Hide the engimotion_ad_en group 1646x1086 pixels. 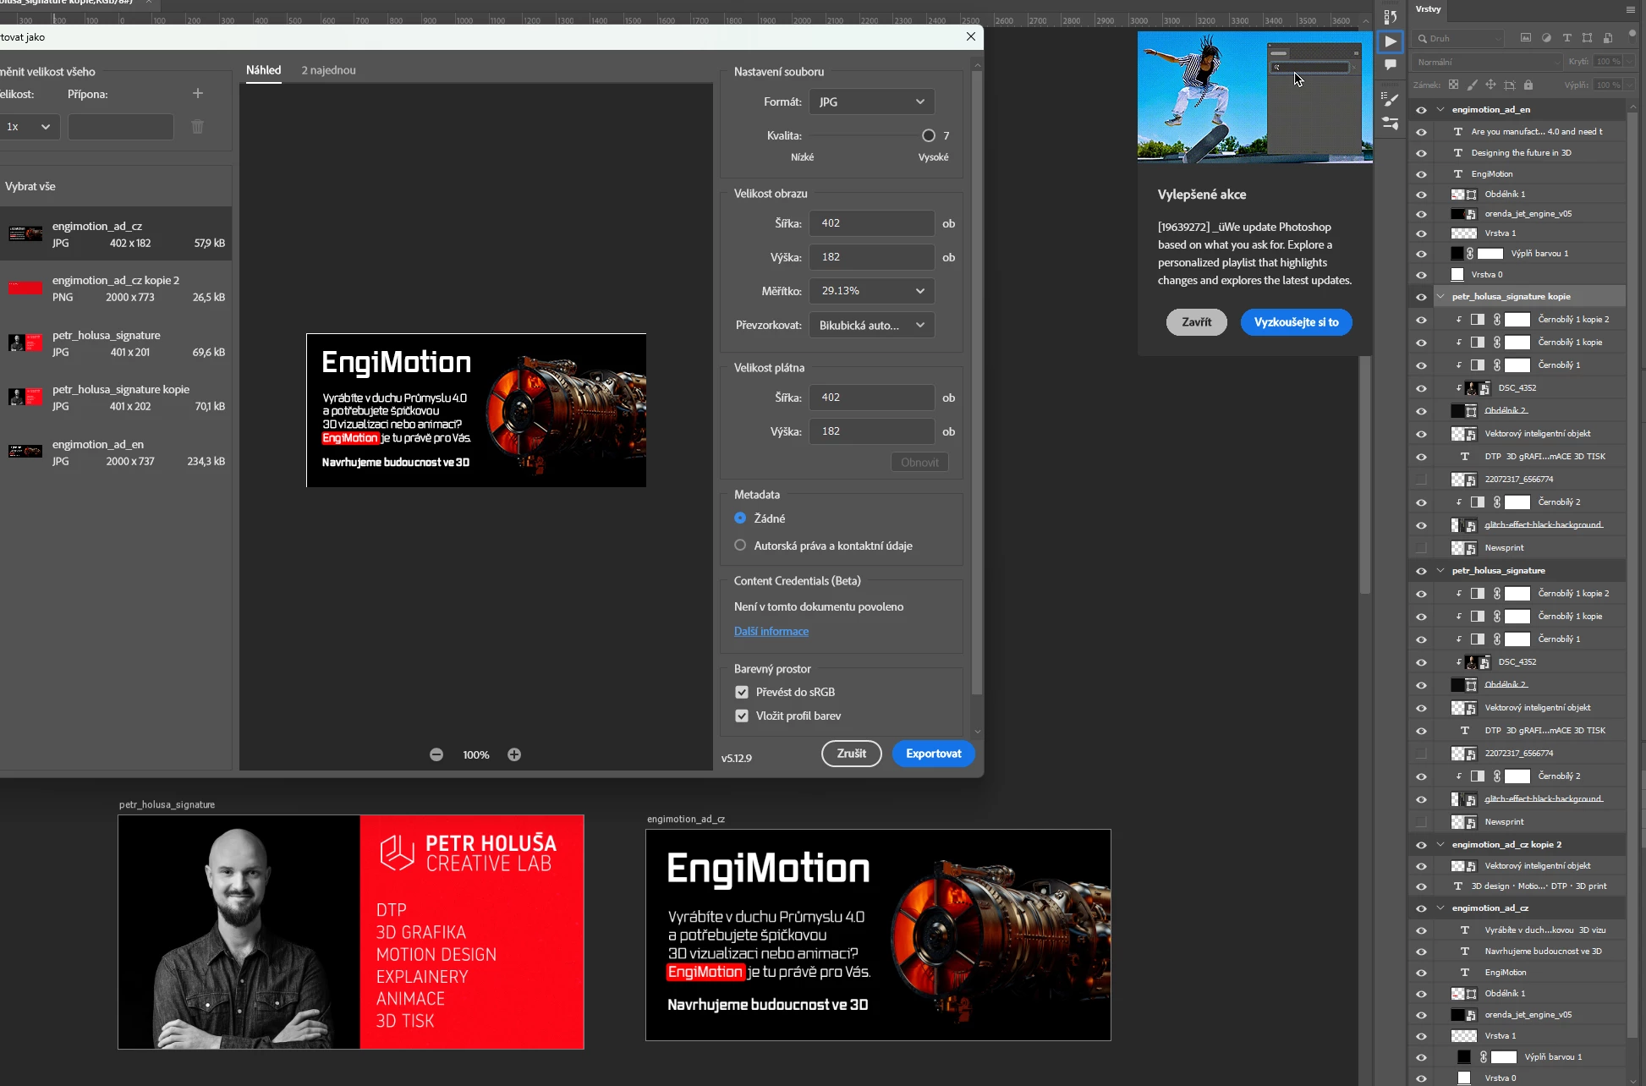pos(1421,110)
